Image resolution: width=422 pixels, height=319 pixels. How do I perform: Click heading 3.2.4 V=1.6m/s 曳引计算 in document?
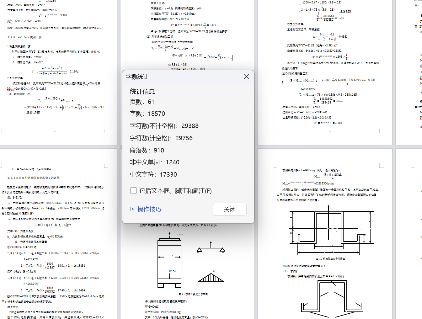tap(24, 37)
